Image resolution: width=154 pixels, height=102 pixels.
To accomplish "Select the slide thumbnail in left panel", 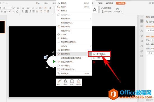I will (2, 27).
